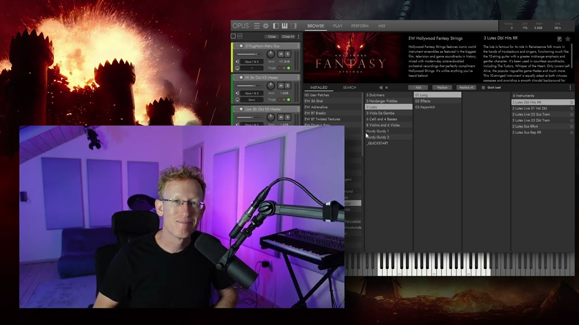
Task: Toggle the right panel layout icon
Action: [294, 26]
